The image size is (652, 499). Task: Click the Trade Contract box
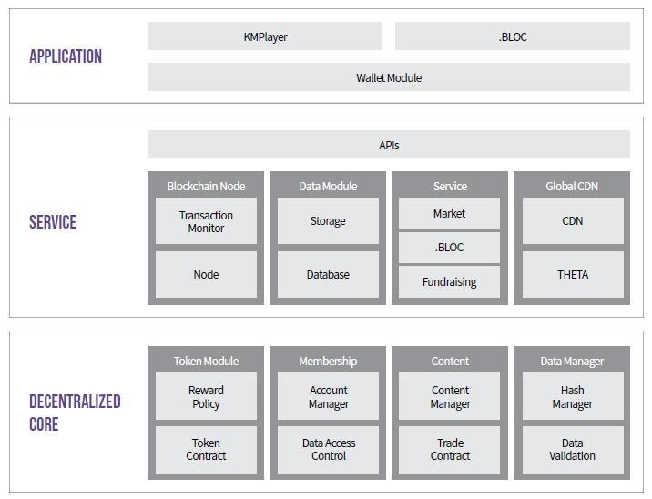(x=450, y=450)
